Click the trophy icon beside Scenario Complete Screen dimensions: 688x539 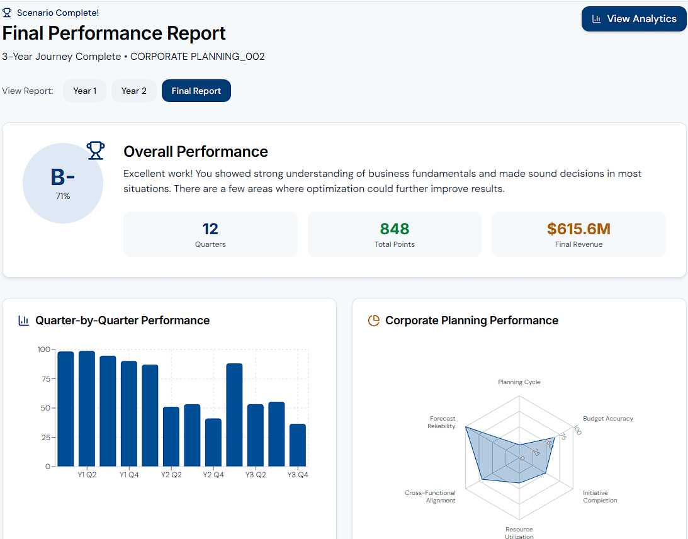(x=8, y=12)
